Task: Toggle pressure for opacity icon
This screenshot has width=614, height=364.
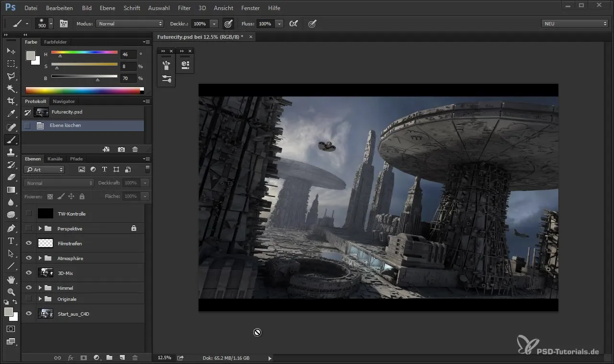Action: click(228, 23)
